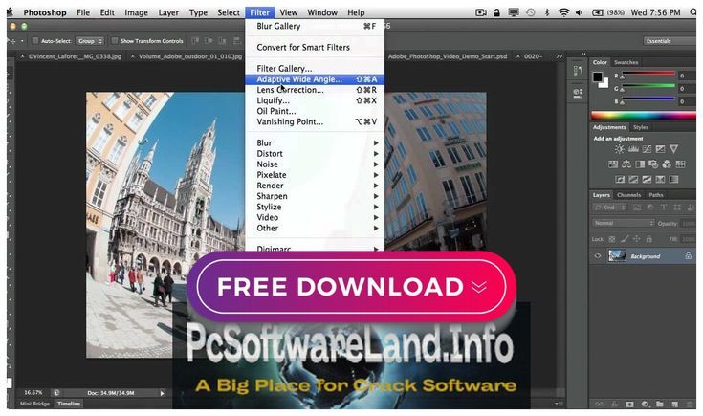This screenshot has width=703, height=416.
Task: Click the Lock image pixels brush icon
Action: (625, 239)
